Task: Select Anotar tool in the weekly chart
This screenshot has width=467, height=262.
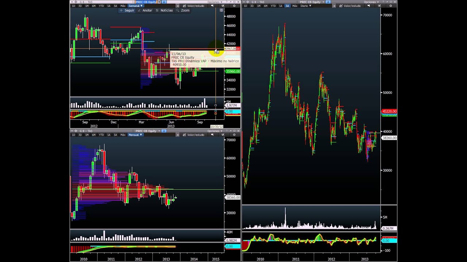Action: click(144, 10)
